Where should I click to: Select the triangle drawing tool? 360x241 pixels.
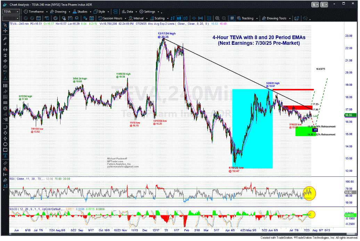[5, 78]
